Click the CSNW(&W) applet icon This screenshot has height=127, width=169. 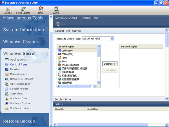point(59,54)
